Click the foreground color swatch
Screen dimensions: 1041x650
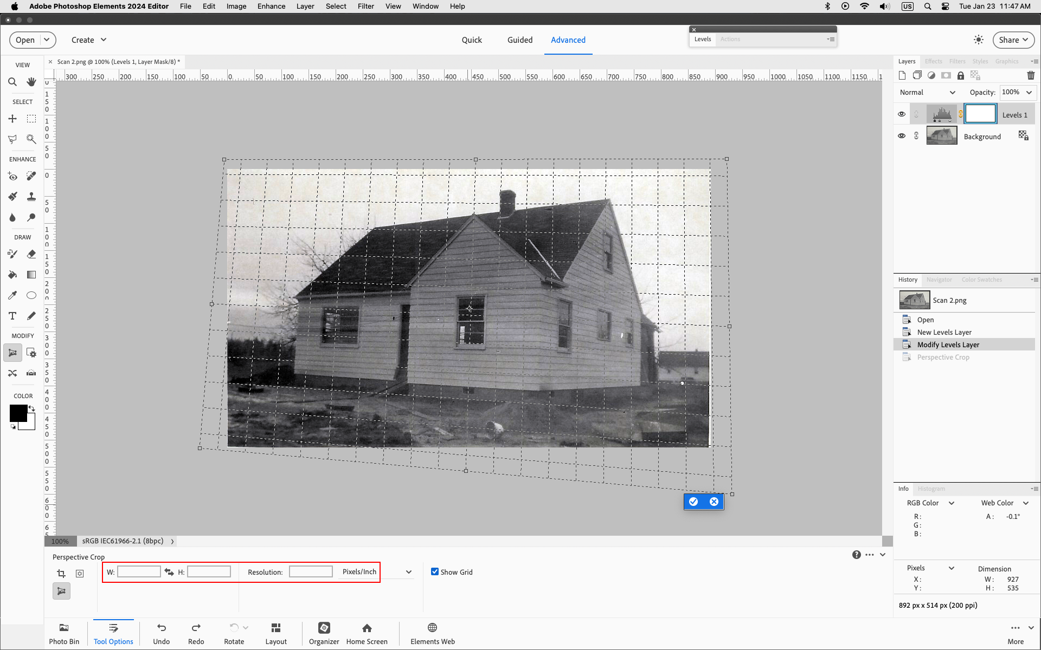click(18, 413)
